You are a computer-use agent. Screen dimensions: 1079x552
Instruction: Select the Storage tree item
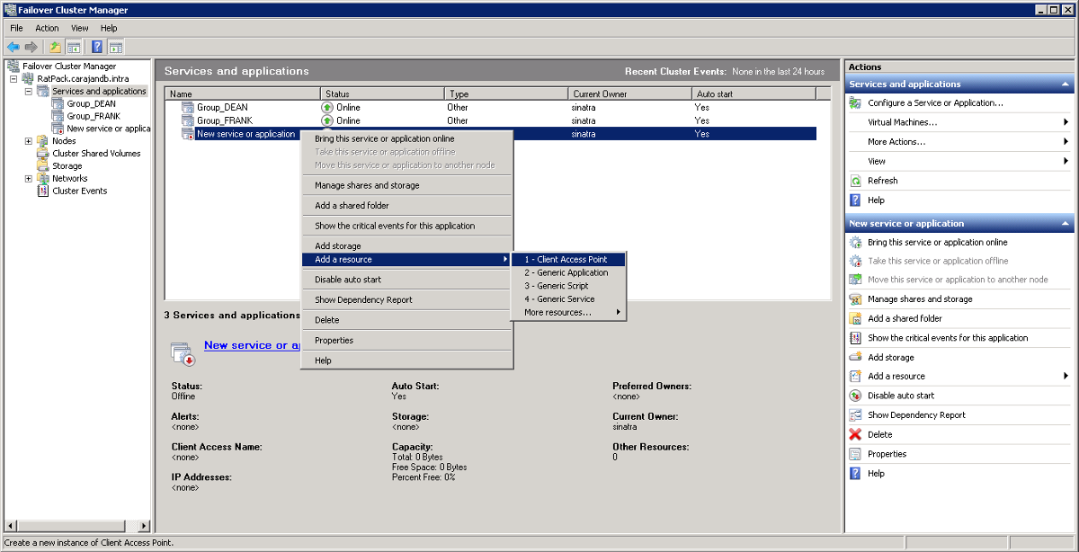[67, 166]
